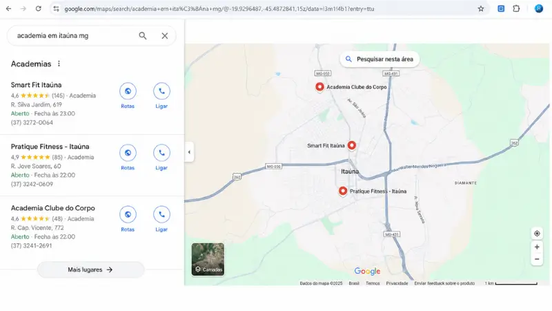The width and height of the screenshot is (552, 311).
Task: Zoom in with the plus button
Action: point(537,247)
